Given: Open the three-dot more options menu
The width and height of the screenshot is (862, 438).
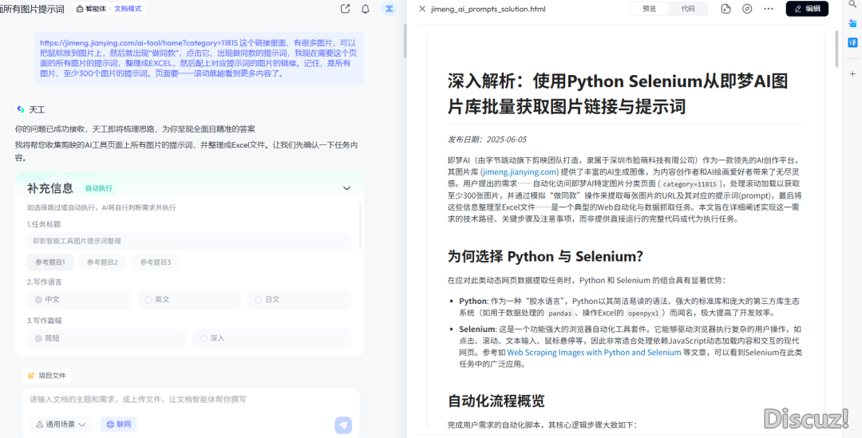Looking at the screenshot, I should pyautogui.click(x=769, y=9).
